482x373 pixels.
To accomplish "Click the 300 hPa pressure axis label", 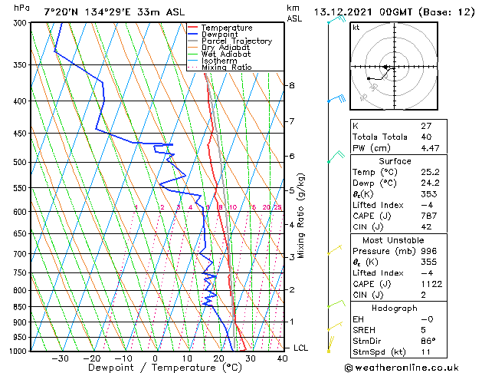I will pos(21,23).
